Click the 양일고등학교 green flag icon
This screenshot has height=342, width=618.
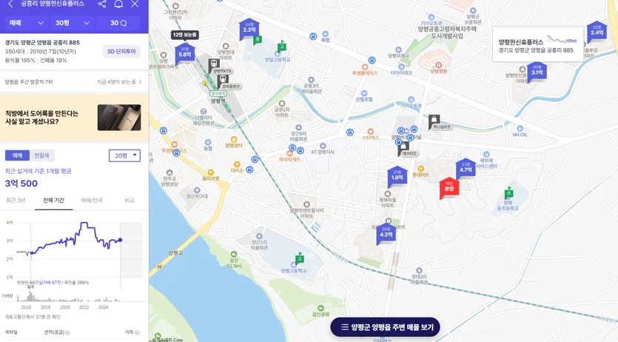(x=281, y=45)
